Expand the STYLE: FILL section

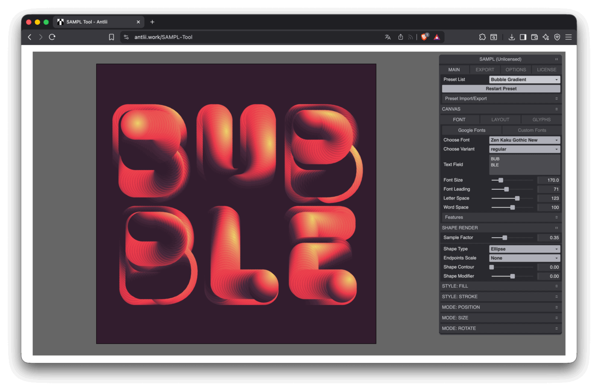click(x=500, y=286)
